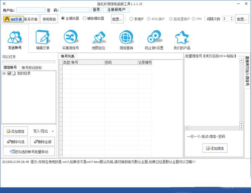Click the 帐号 column header
The height and width of the screenshot is (193, 251).
pyautogui.click(x=87, y=62)
